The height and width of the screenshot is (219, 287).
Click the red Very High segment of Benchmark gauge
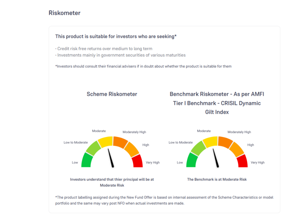(242, 161)
